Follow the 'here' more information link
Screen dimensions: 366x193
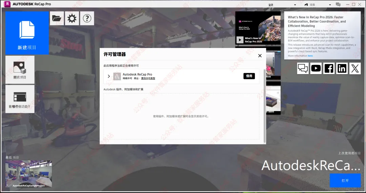pyautogui.click(x=310, y=56)
